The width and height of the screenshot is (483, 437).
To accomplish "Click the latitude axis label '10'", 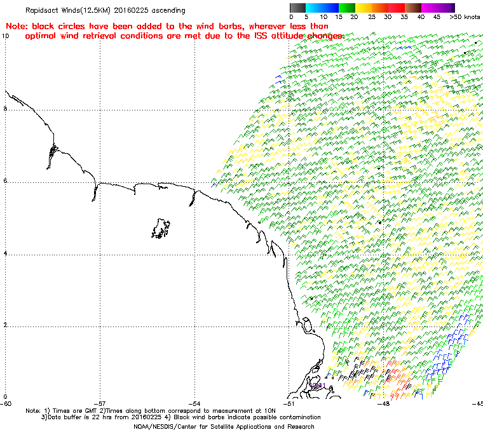I will (6, 36).
